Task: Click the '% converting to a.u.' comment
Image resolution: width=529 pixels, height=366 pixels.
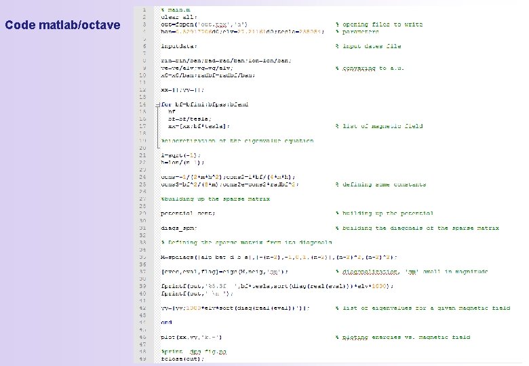Action: (x=370, y=68)
